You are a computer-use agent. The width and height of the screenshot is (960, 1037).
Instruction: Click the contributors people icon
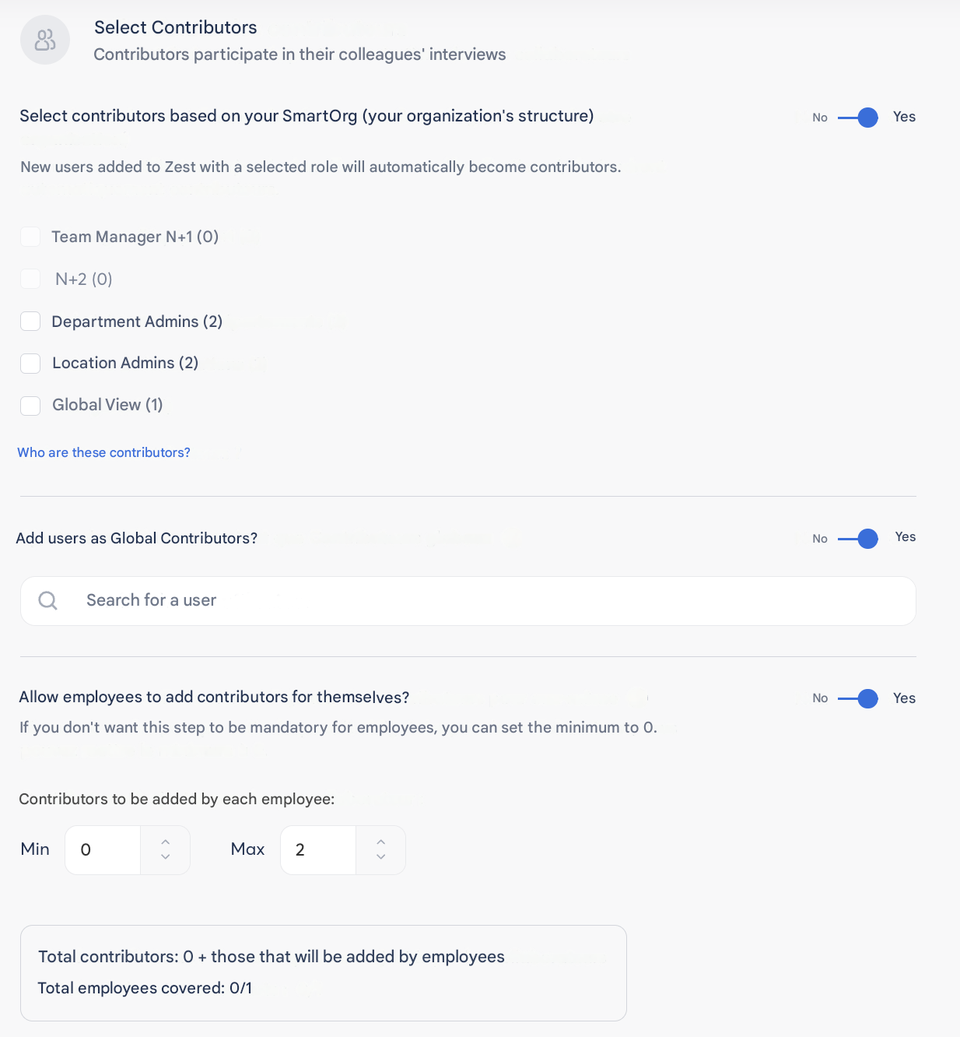(x=45, y=40)
